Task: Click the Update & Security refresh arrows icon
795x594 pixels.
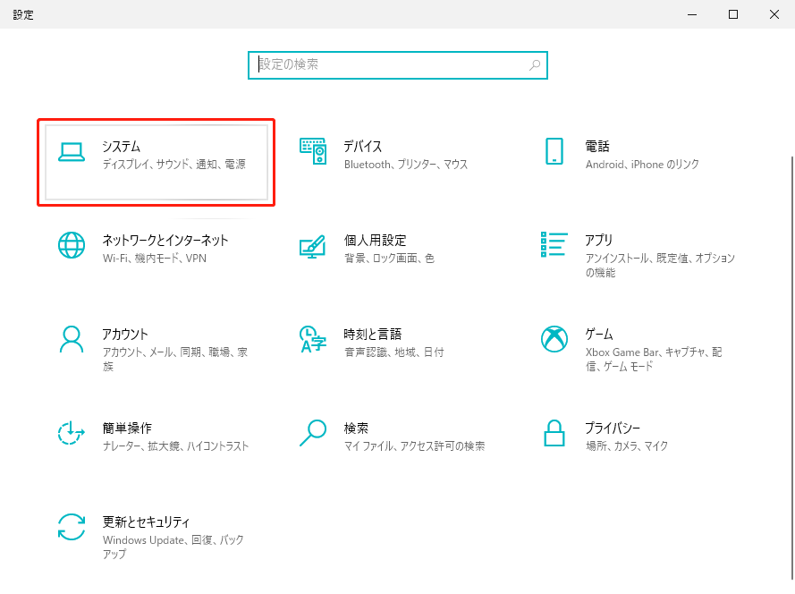Action: tap(72, 526)
